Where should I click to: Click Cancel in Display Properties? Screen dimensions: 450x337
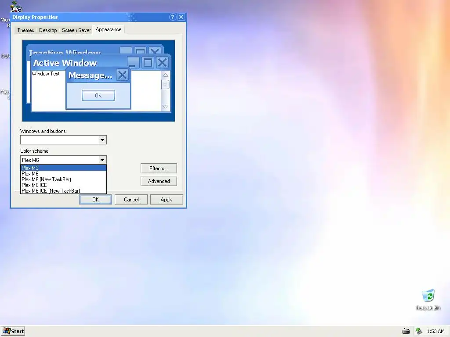(x=131, y=200)
